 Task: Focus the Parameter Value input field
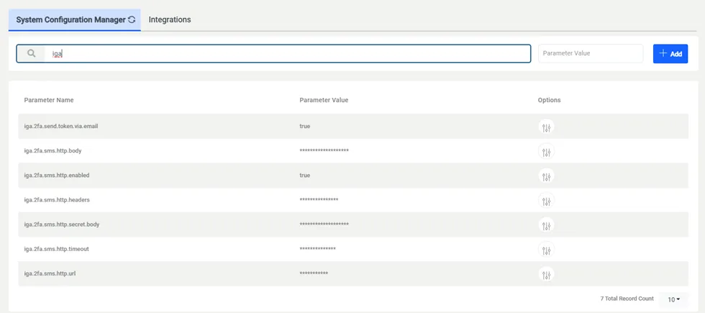(590, 53)
